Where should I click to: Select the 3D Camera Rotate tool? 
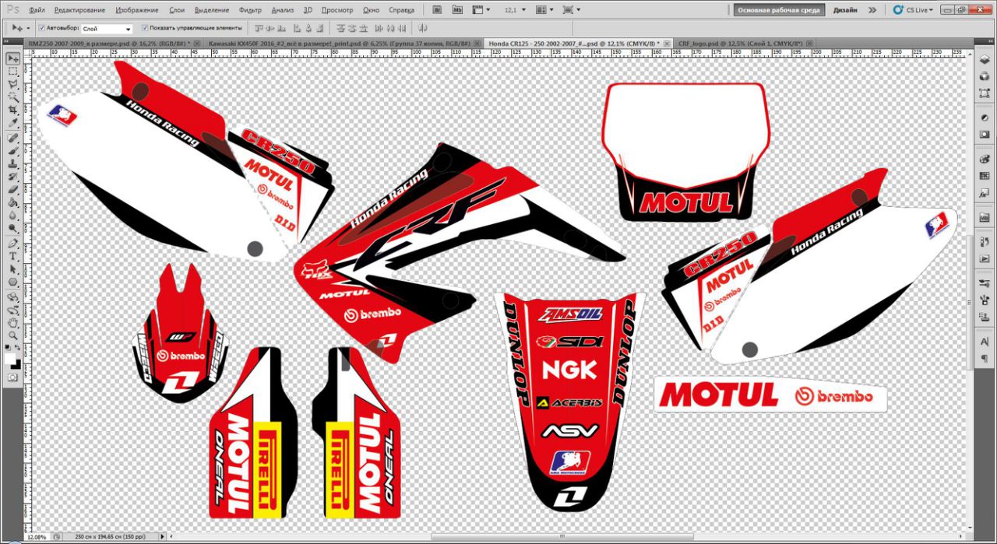(13, 310)
